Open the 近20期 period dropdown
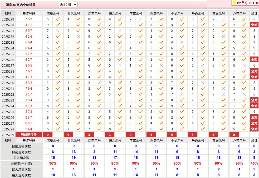259x178 pixels. tap(68, 4)
